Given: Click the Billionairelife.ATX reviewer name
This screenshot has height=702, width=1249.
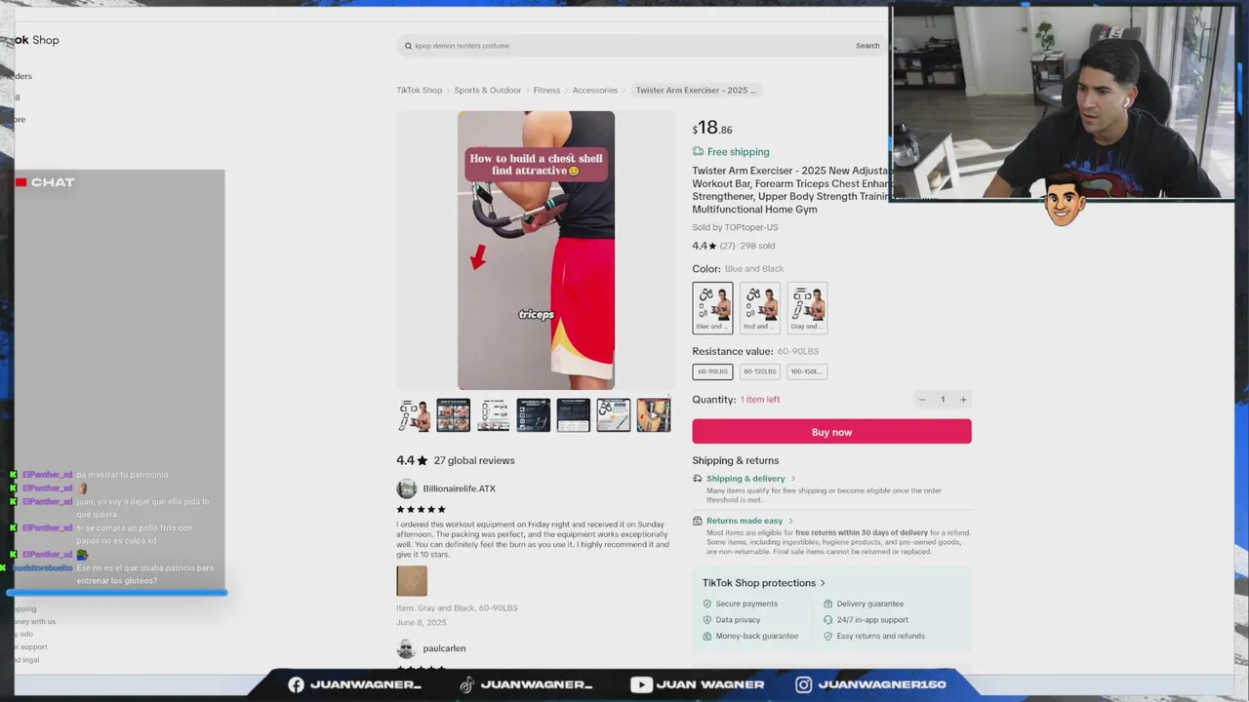Looking at the screenshot, I should coord(459,488).
